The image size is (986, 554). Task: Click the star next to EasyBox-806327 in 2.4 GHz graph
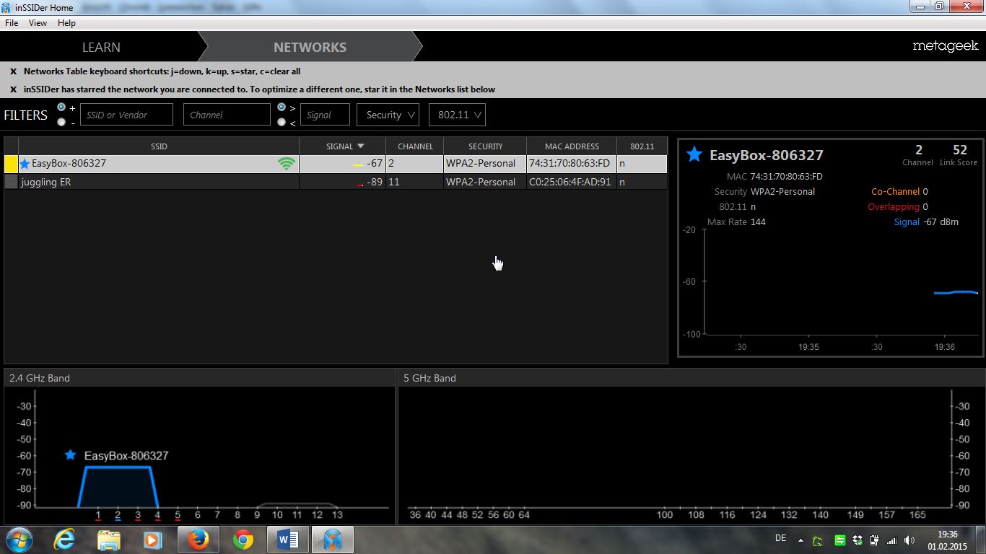pos(70,455)
